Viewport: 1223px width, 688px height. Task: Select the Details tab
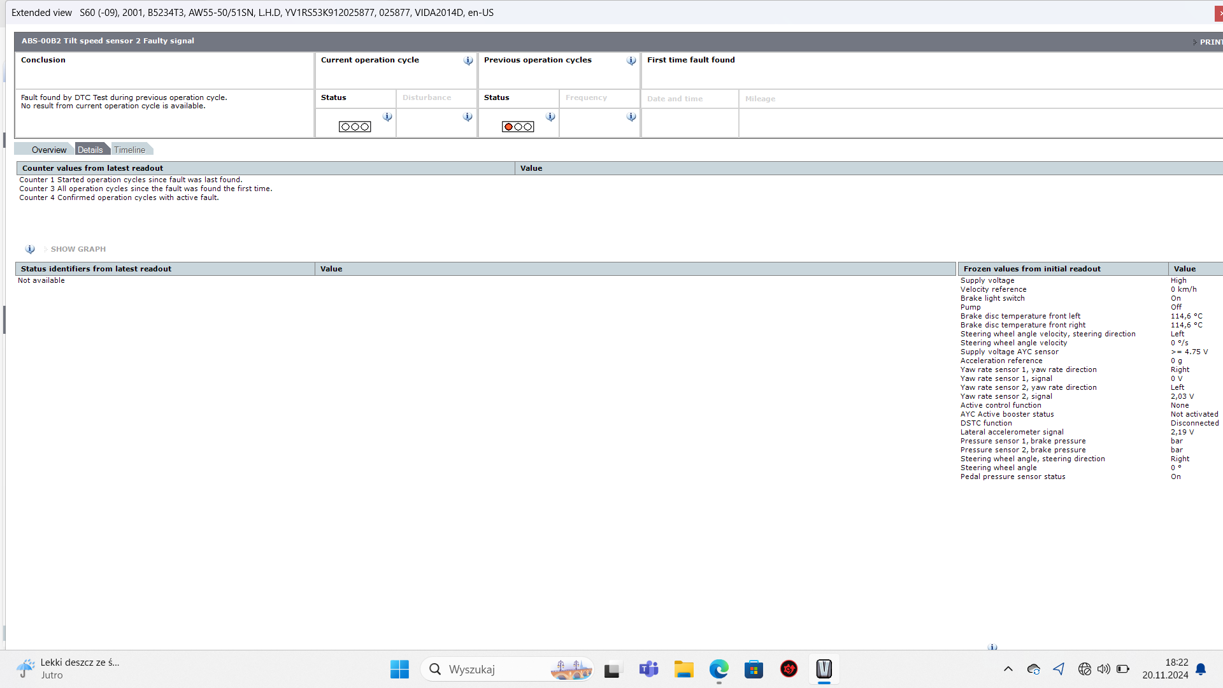90,150
